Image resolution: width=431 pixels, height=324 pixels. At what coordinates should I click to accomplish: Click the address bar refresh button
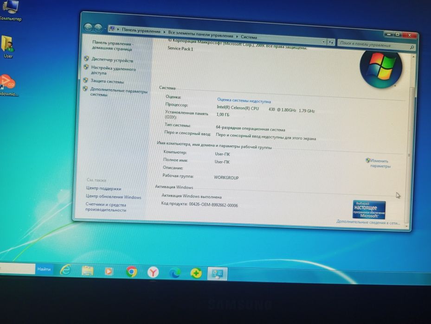(x=331, y=42)
